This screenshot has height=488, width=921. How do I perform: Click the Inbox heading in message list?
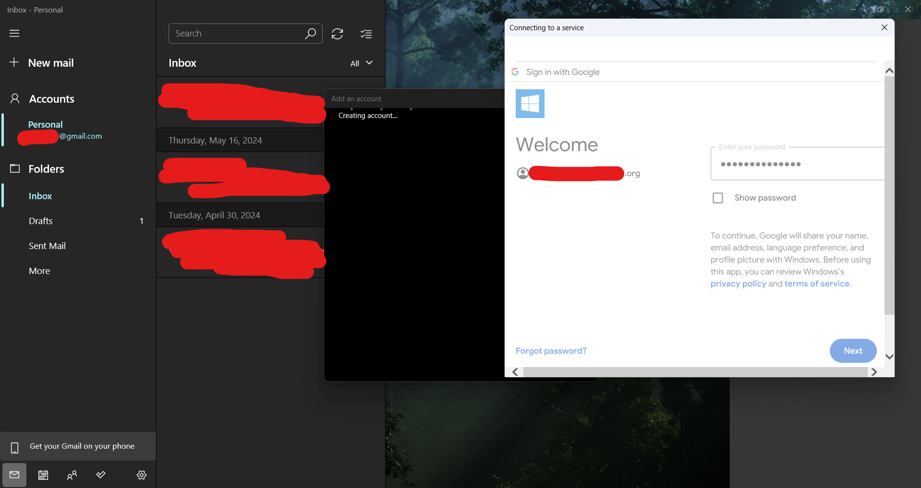[x=182, y=63]
